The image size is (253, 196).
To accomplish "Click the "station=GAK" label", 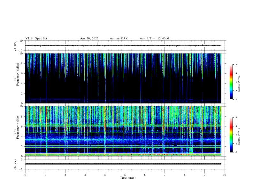I will click(119, 38).
